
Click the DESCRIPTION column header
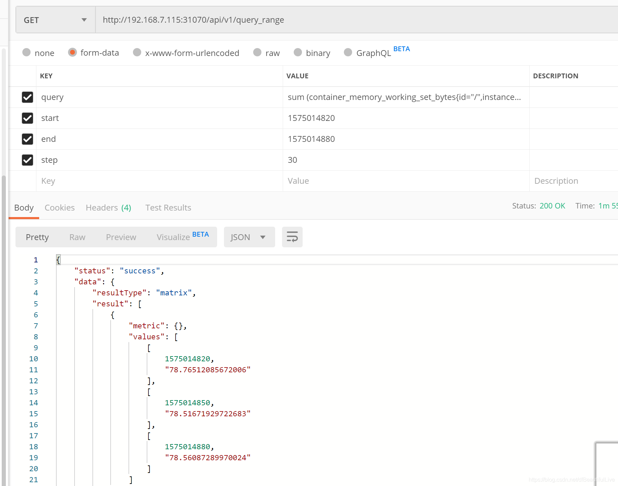pos(556,76)
